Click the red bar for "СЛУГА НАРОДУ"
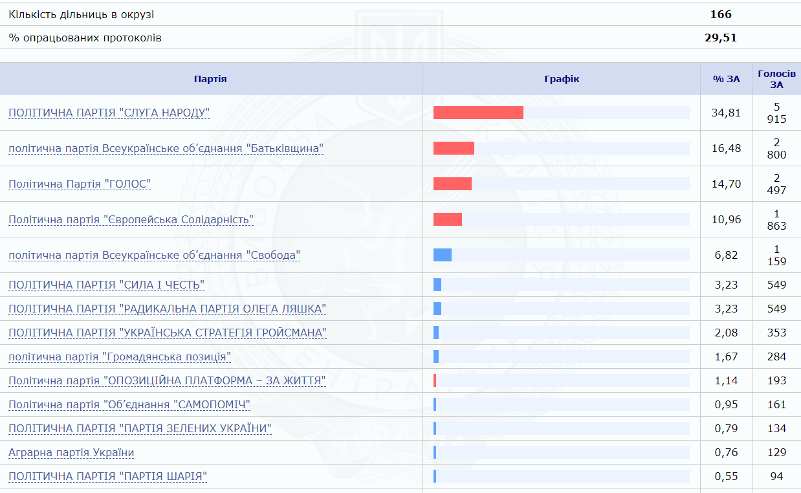 (478, 113)
